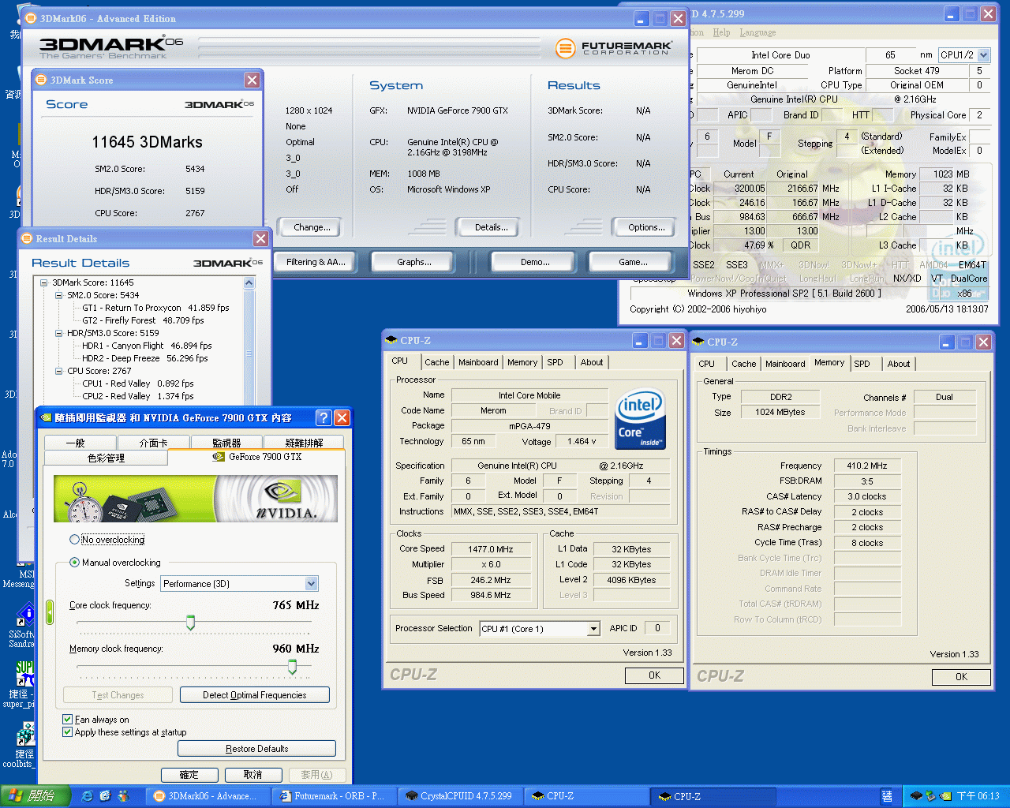Click the Memory clock frequency slider handle
Screen dimensions: 1010x808
coord(292,667)
